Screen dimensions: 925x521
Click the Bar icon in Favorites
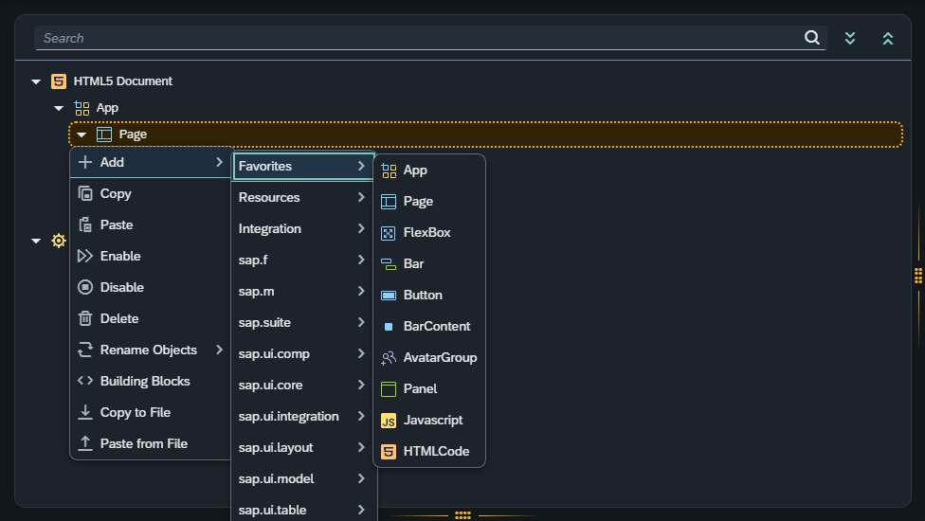click(x=389, y=264)
